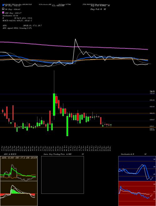
Task: Click the 'ADX: 15.03 +DY: 17.5 -DY: 23.69' header
Action: [x=19, y=158]
